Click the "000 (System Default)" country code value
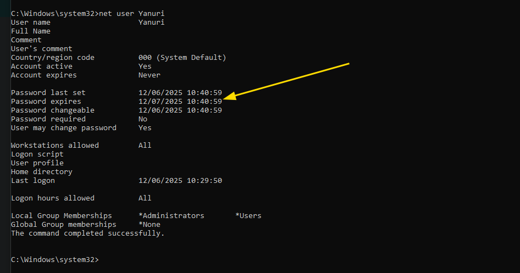The image size is (520, 273). coord(182,57)
